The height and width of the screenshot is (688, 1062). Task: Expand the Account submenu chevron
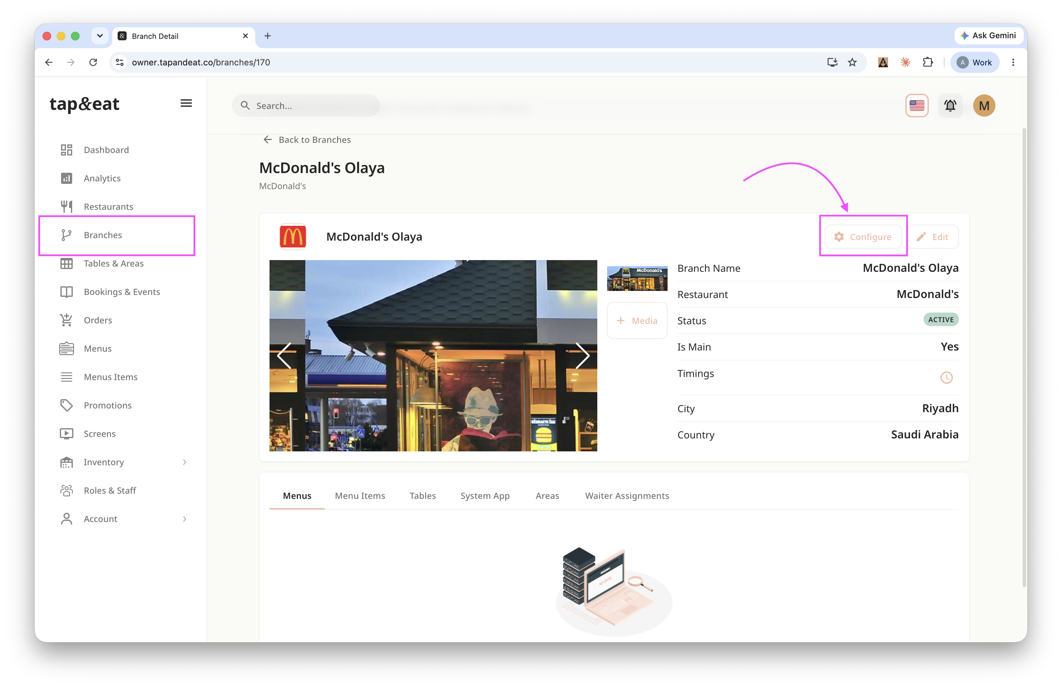point(184,519)
